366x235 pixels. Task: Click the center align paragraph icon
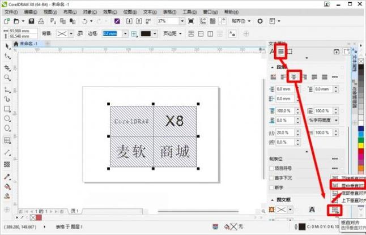pyautogui.click(x=294, y=77)
